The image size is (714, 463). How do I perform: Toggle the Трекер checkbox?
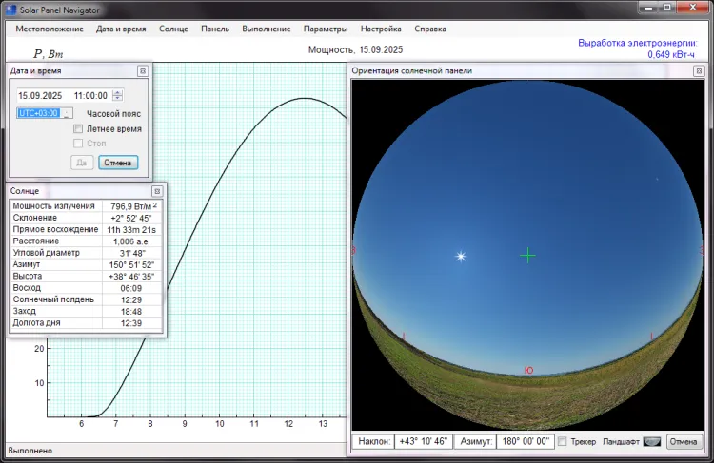coord(563,442)
